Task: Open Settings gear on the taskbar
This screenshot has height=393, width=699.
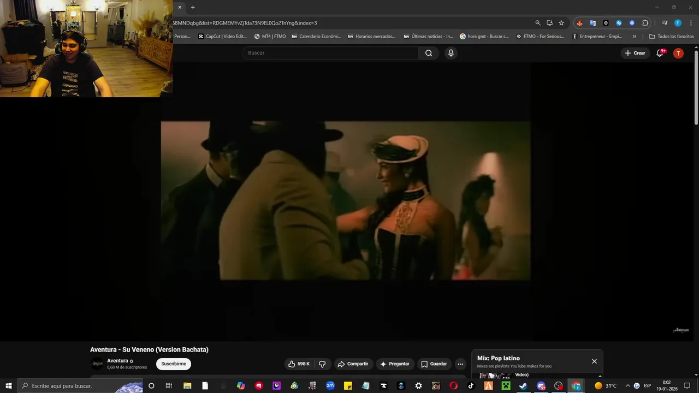Action: [418, 385]
